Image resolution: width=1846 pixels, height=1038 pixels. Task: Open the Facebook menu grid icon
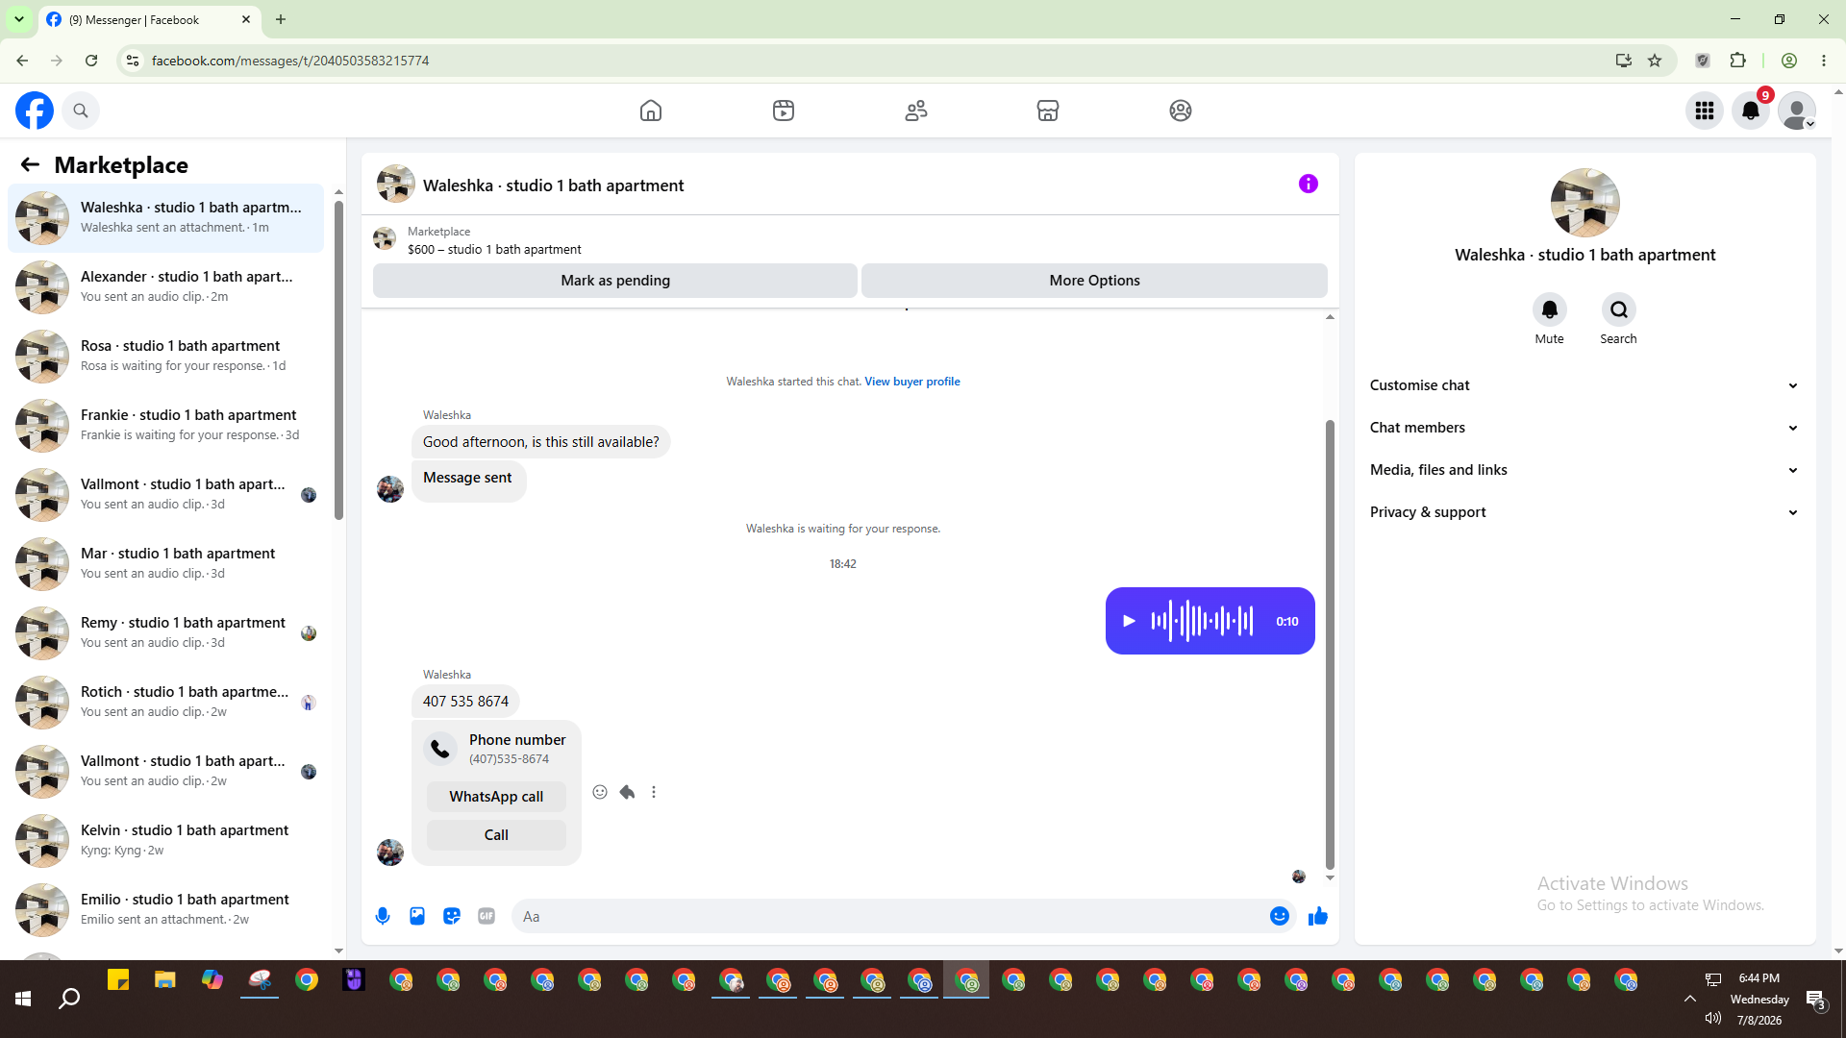1705,111
